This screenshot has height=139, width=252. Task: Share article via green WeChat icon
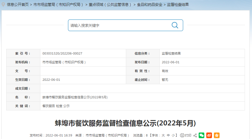coord(201,135)
